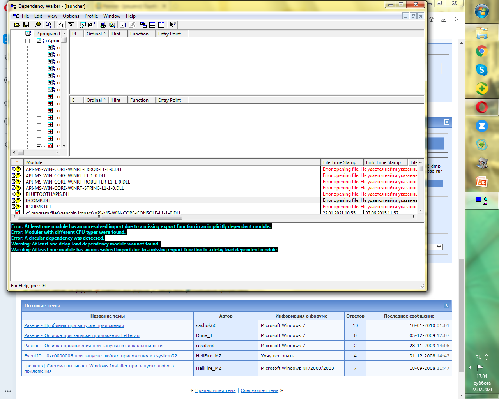Toggle Undecorate C++ Functions button

pos(71,25)
